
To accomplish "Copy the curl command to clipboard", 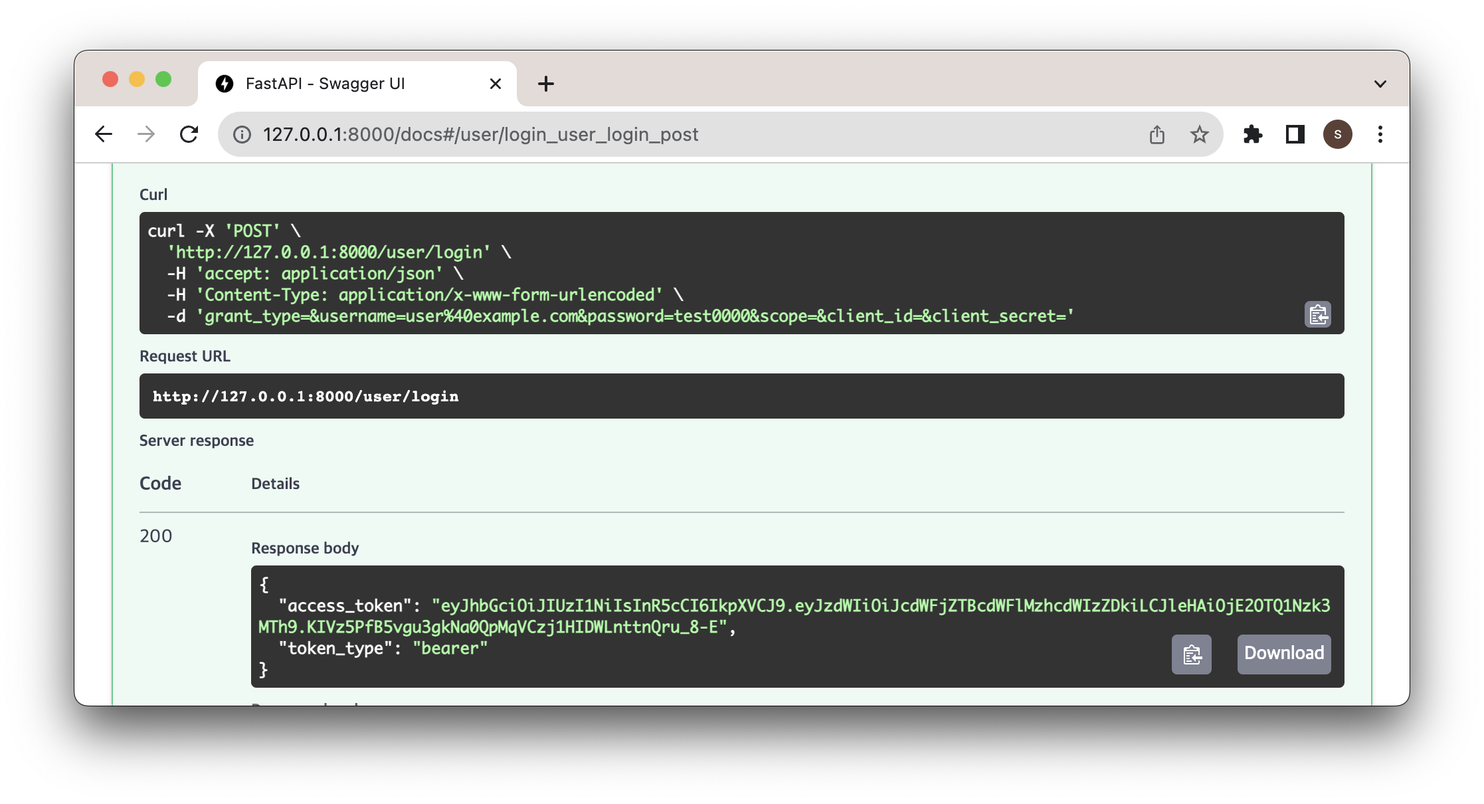I will coord(1317,314).
